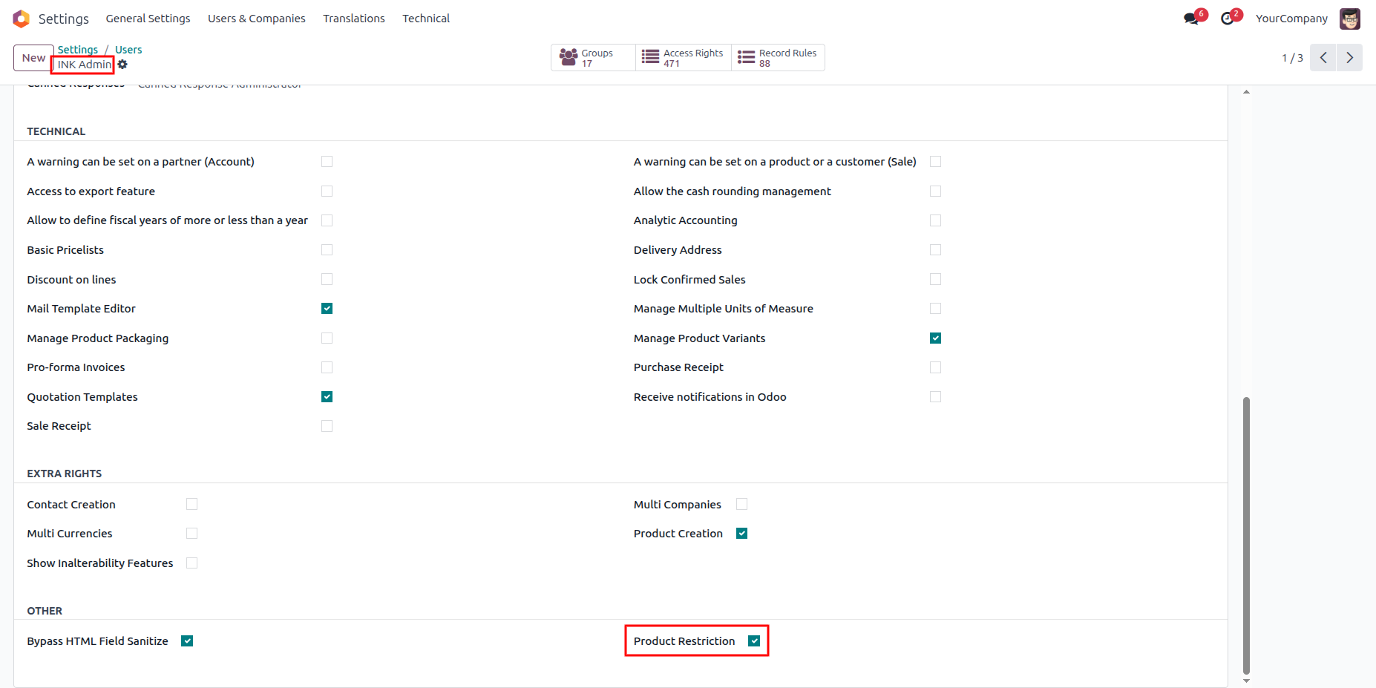
Task: Open the Access Rights stat button
Action: click(x=684, y=58)
